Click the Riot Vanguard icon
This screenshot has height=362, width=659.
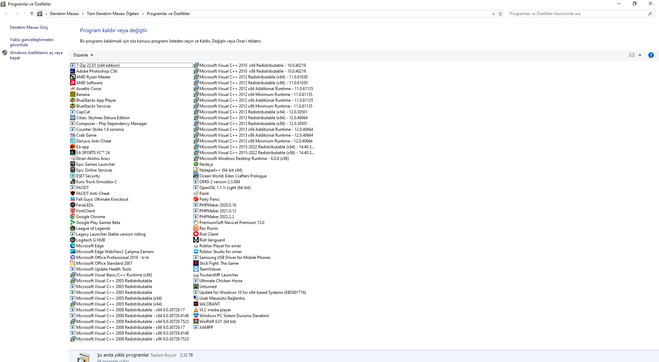tap(196, 240)
